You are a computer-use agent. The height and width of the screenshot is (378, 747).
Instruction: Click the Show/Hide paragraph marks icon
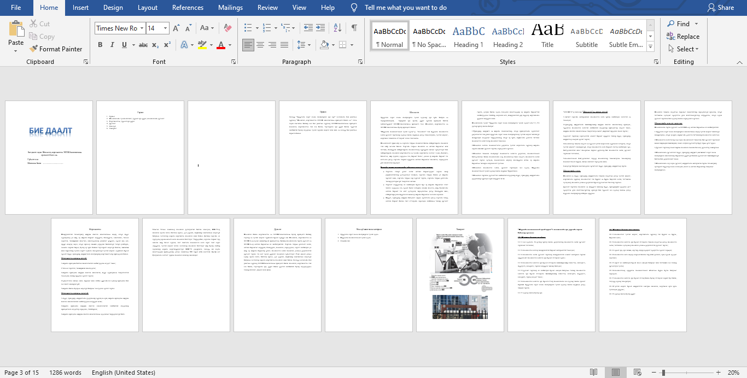click(x=354, y=28)
